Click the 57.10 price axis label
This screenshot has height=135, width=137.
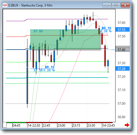click(x=122, y=90)
